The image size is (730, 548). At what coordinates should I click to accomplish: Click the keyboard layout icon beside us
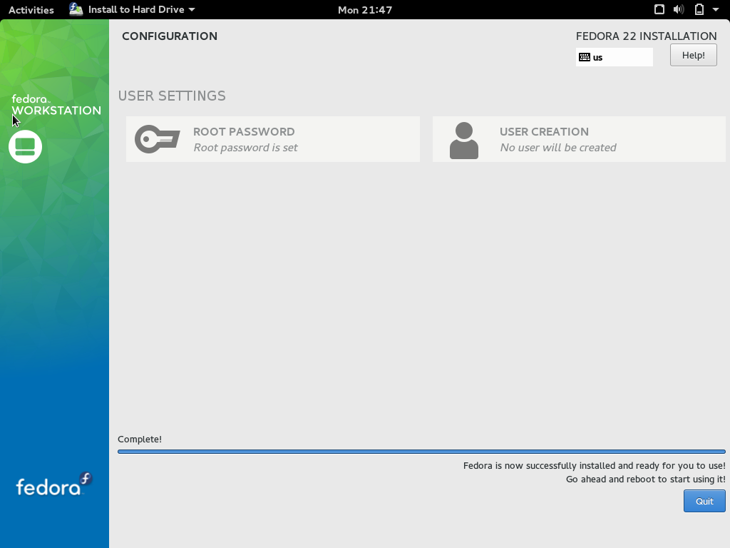tap(585, 57)
